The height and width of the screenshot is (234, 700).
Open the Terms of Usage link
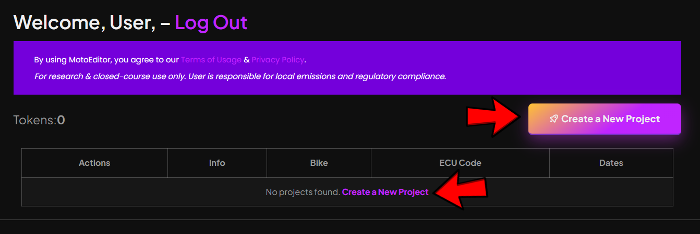(211, 60)
